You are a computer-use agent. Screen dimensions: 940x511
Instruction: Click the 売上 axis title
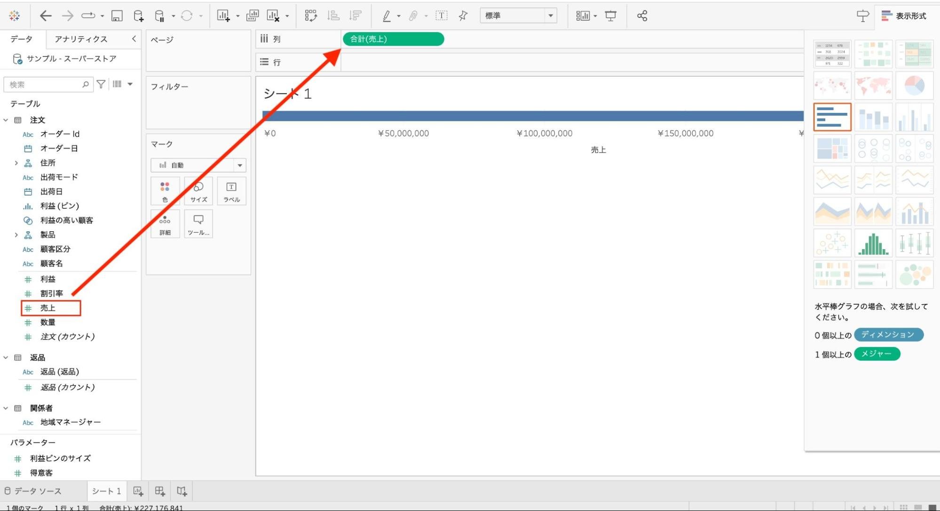(598, 150)
